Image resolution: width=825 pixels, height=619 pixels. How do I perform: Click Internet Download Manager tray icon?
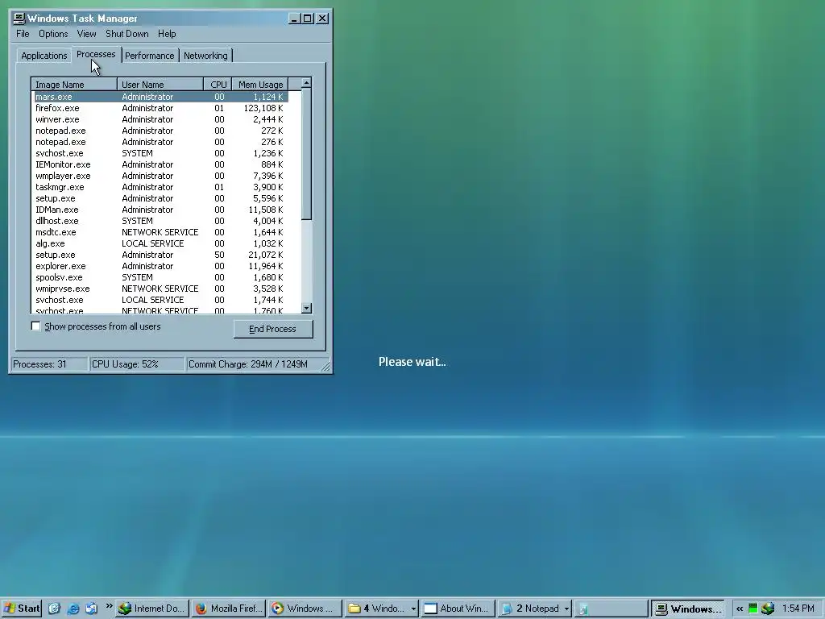coord(768,609)
